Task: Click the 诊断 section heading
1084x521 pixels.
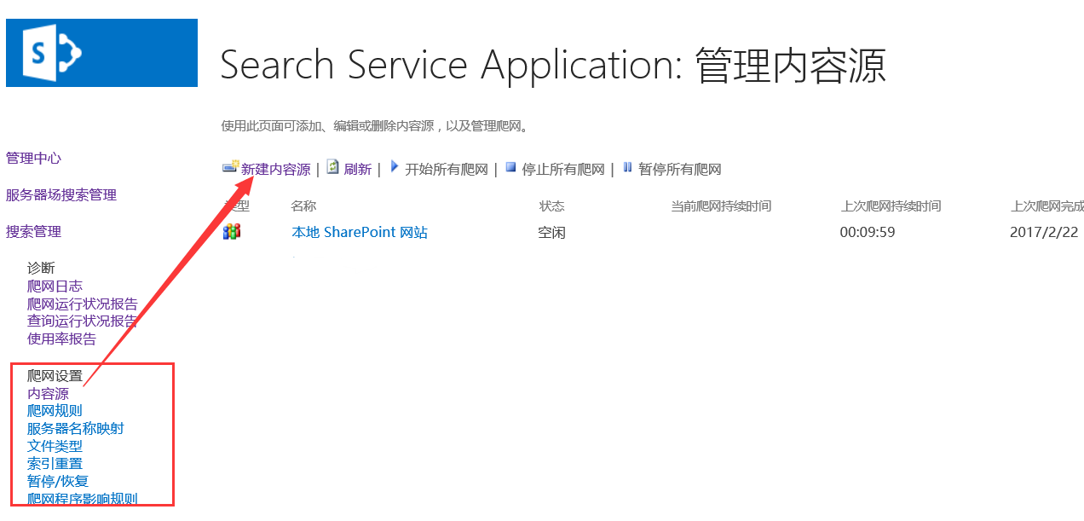Action: coord(41,268)
